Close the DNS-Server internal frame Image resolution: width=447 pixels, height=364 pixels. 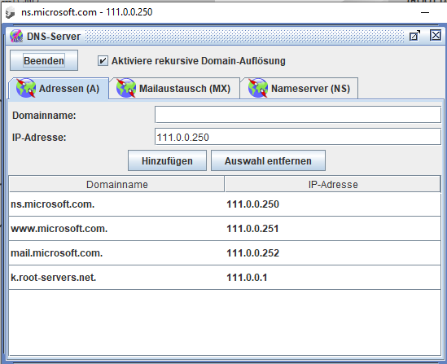(x=436, y=36)
